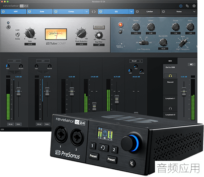This screenshot has height=177, width=204.
Task: Mute channel one
Action: (11, 124)
